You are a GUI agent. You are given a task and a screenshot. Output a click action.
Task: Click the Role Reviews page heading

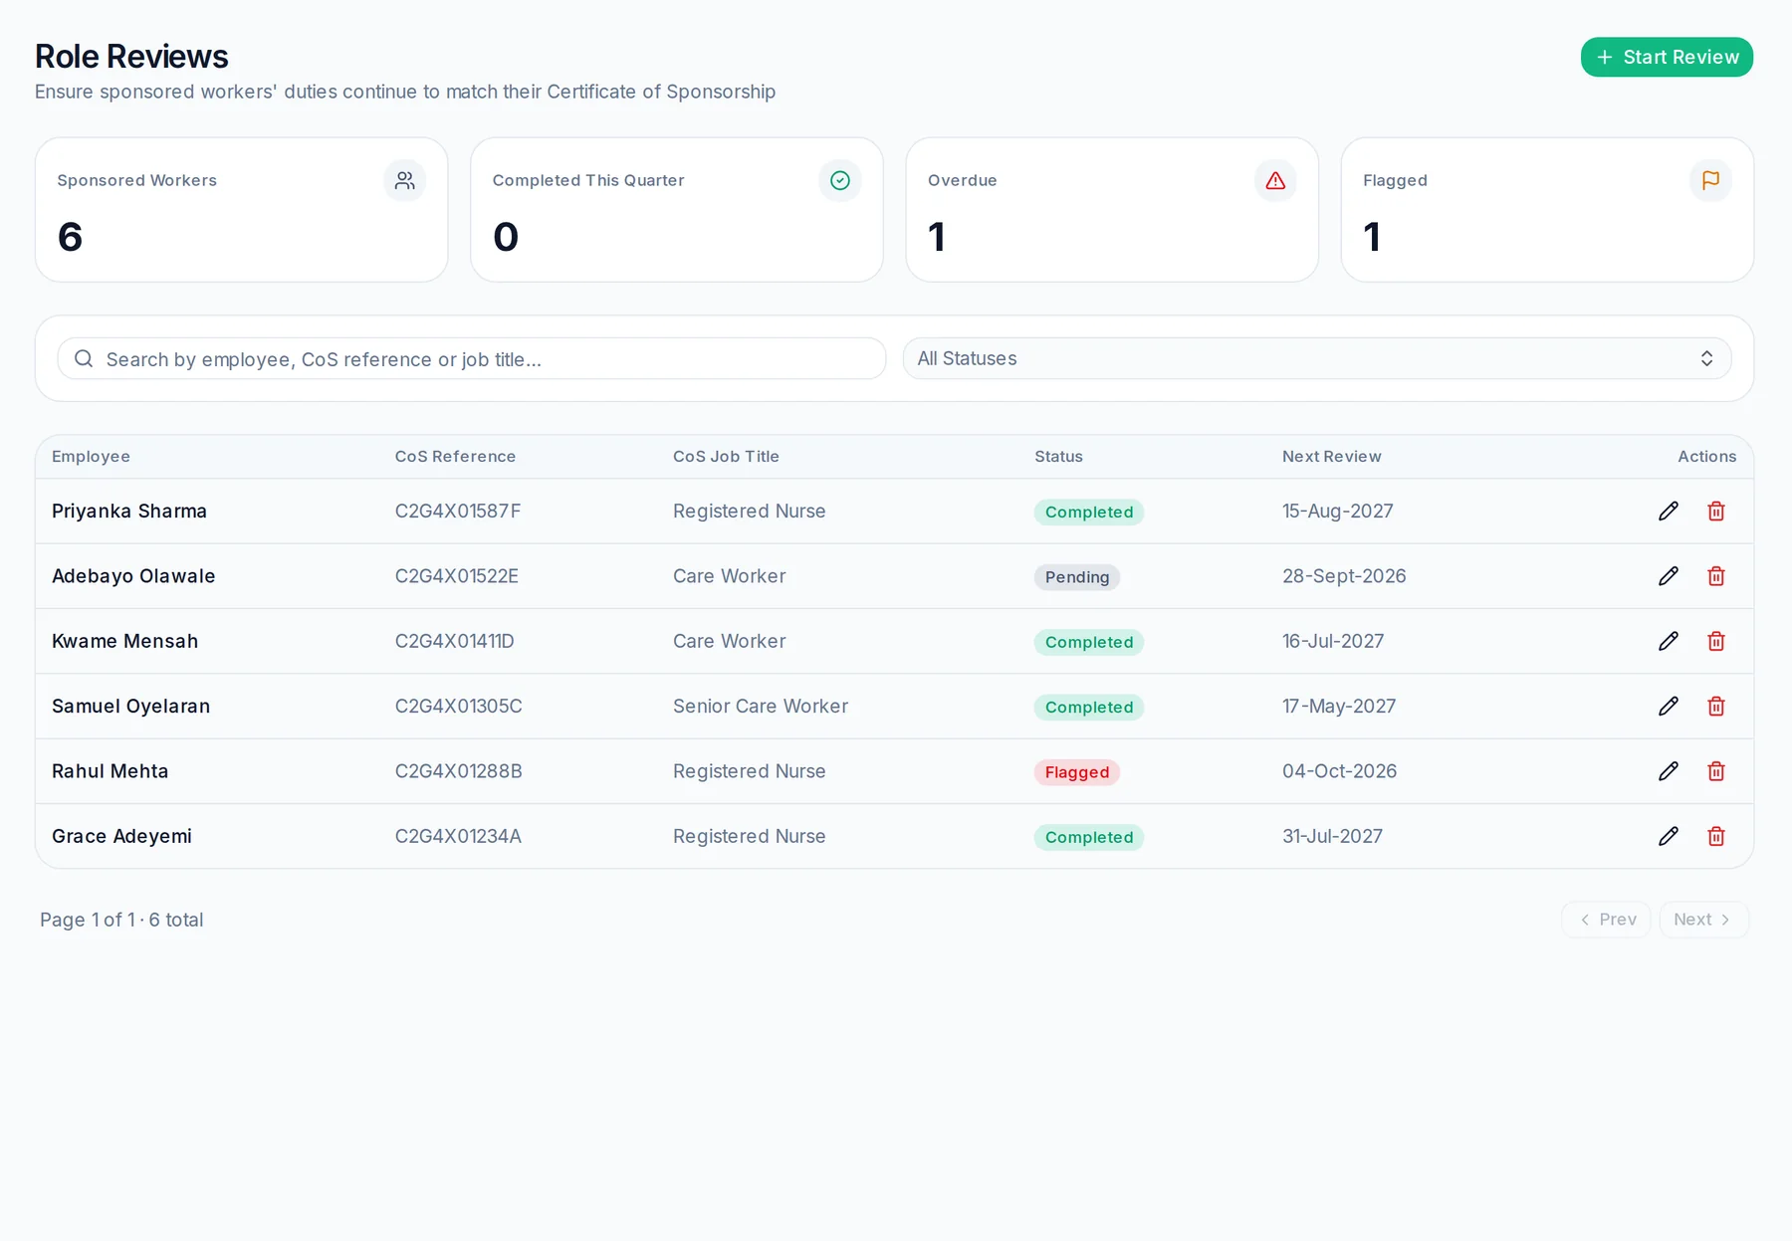(131, 57)
